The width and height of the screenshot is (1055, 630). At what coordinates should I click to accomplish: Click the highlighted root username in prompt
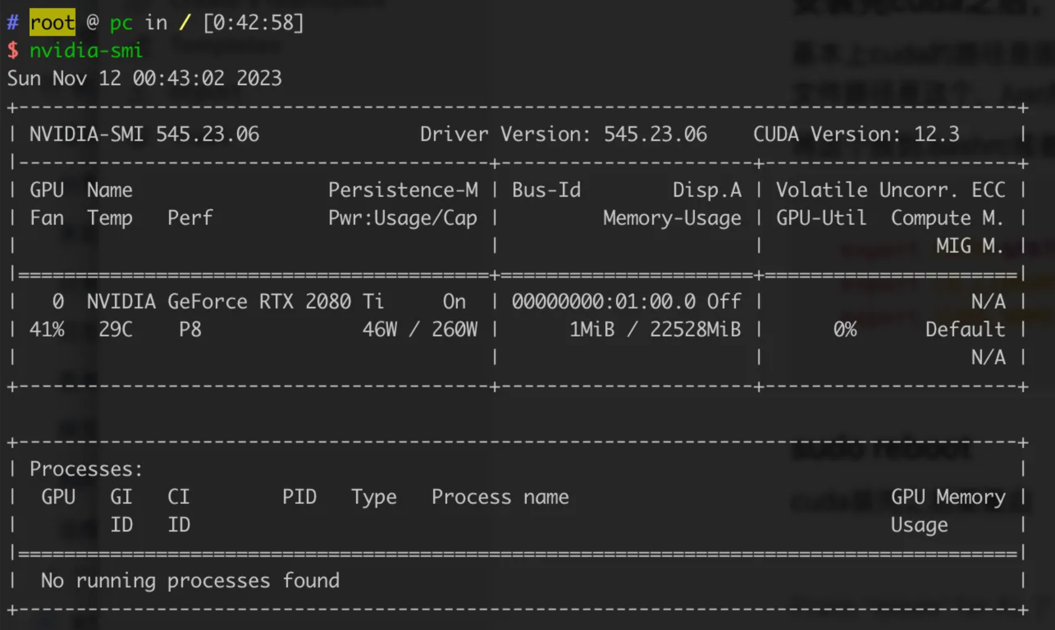pyautogui.click(x=52, y=23)
